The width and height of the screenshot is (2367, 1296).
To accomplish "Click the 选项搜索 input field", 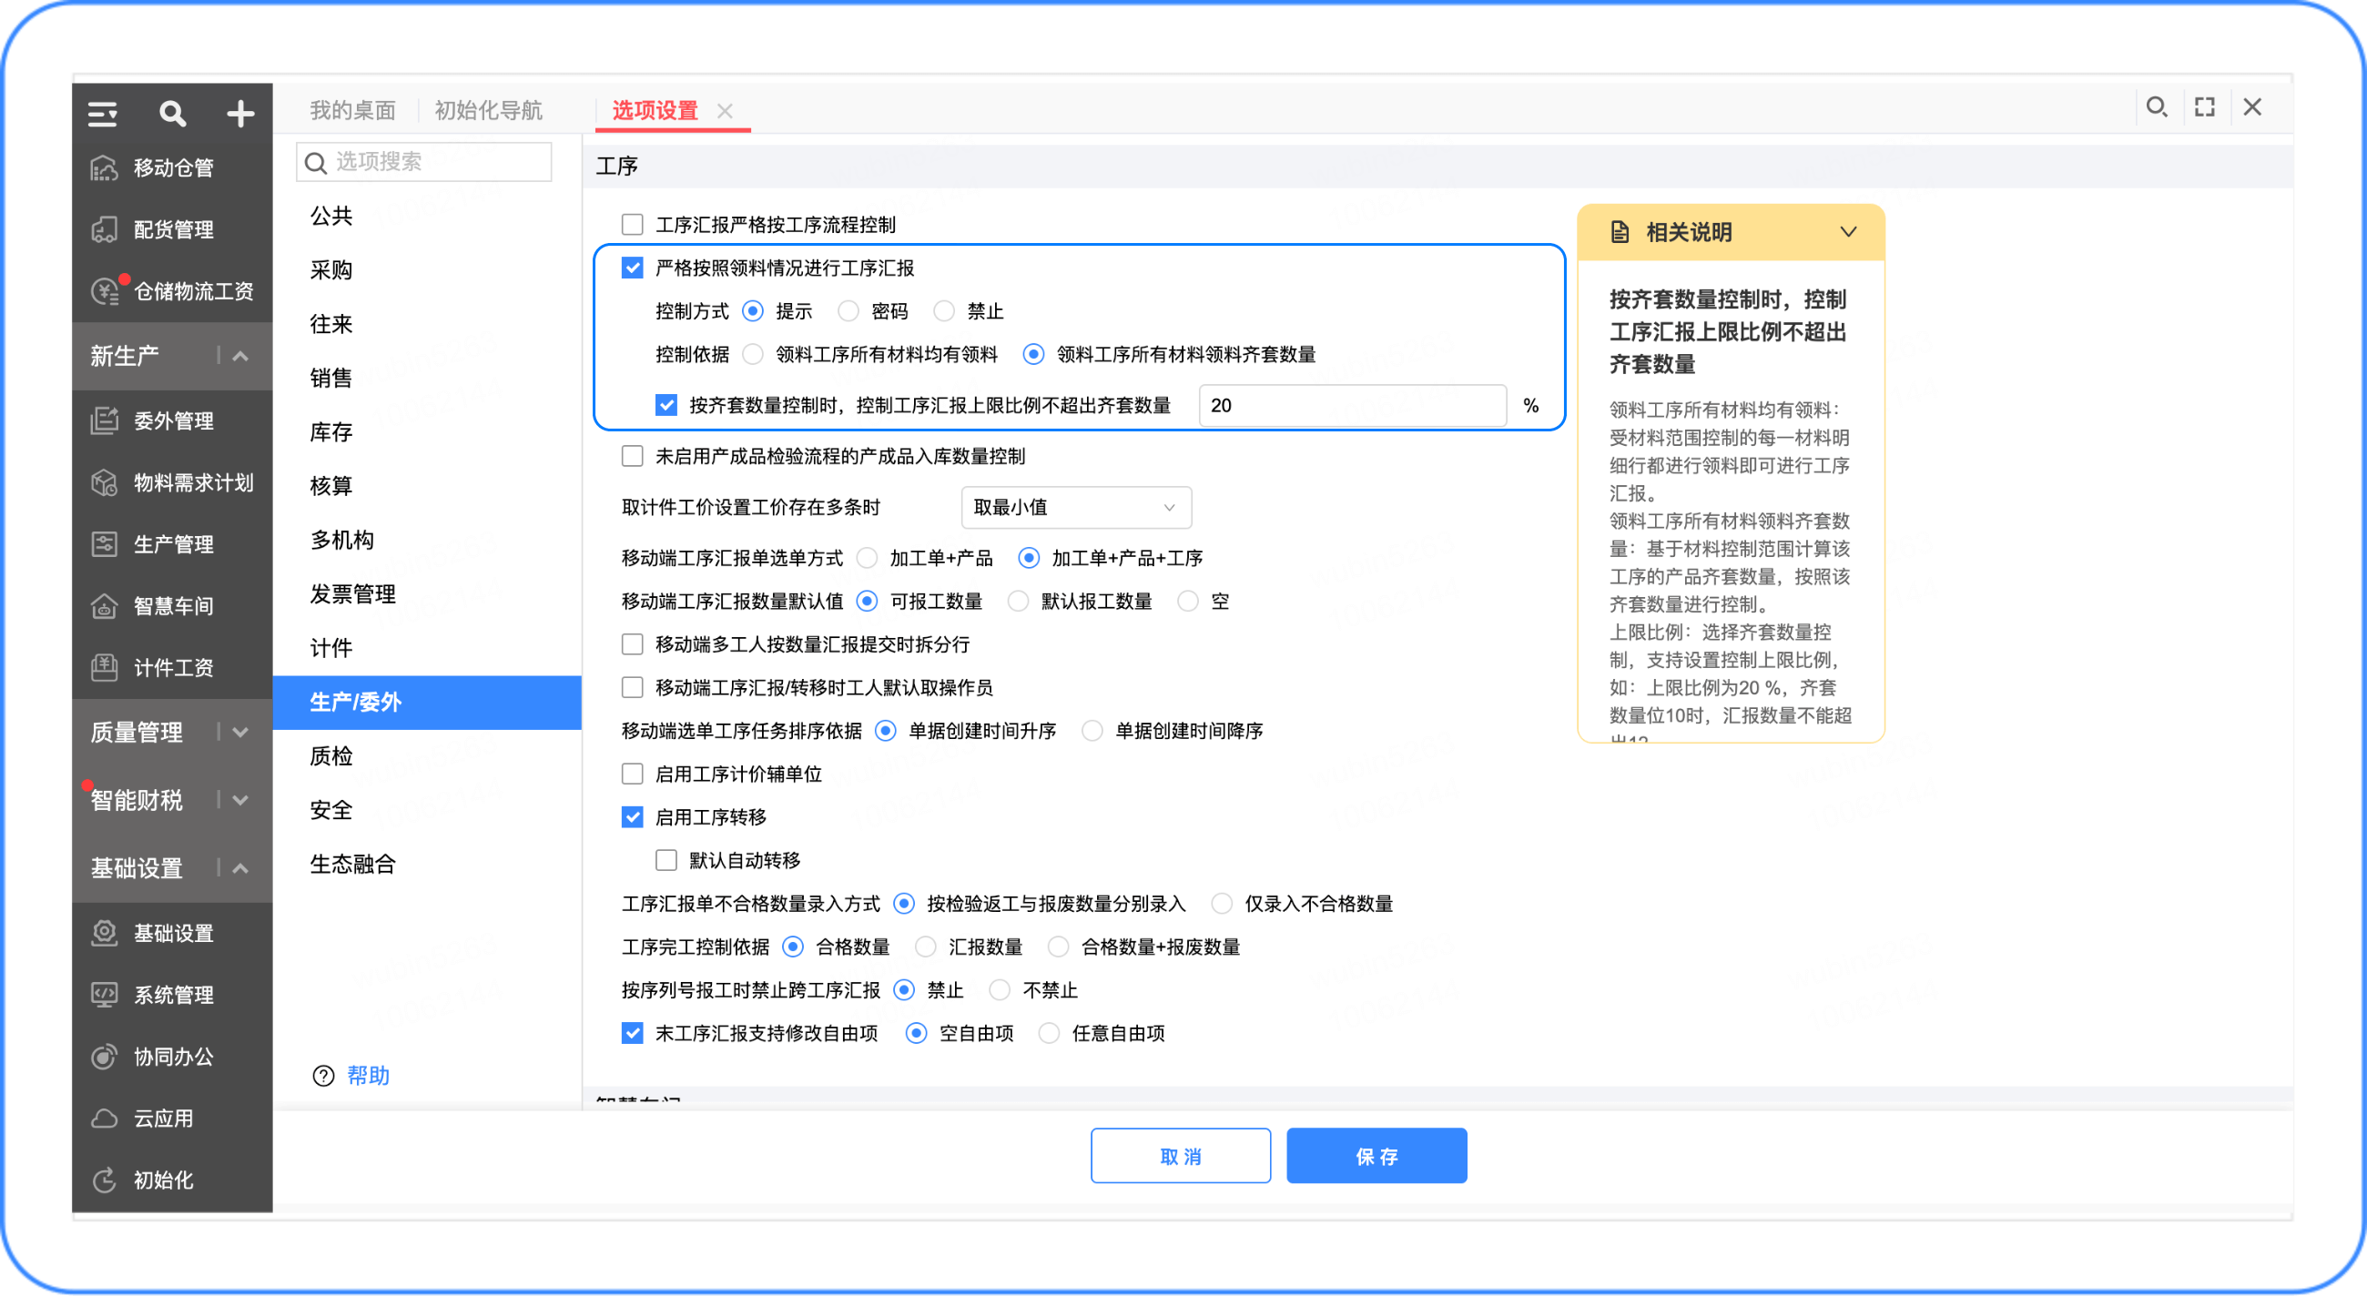I will 423,163.
